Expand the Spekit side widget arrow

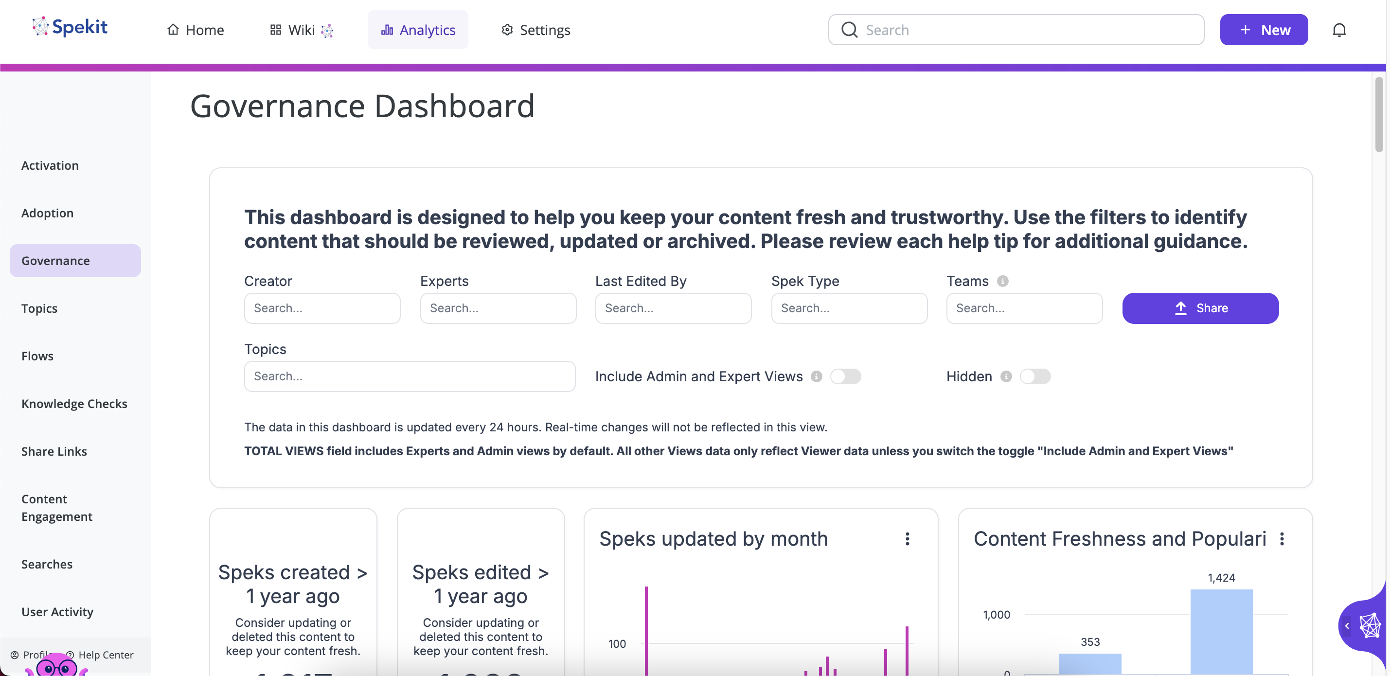1347,626
